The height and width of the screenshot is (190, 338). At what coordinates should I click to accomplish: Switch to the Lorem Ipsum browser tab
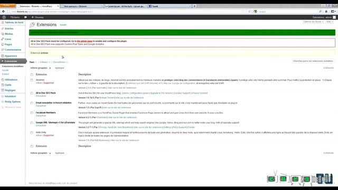click(126, 6)
